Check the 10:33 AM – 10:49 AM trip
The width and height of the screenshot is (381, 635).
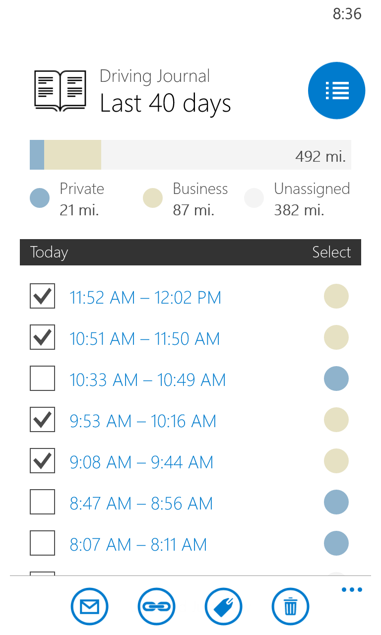(43, 379)
